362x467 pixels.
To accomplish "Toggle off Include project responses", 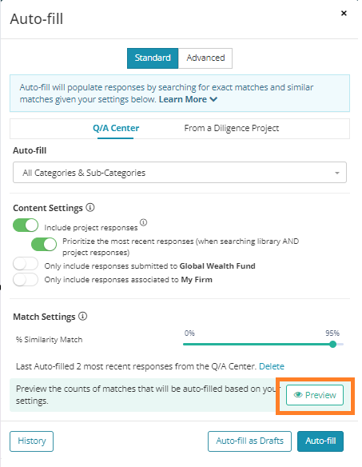I will pos(26,226).
